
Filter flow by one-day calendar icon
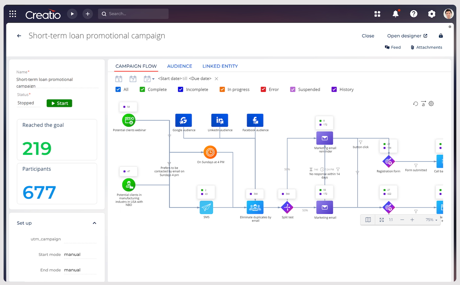point(119,79)
